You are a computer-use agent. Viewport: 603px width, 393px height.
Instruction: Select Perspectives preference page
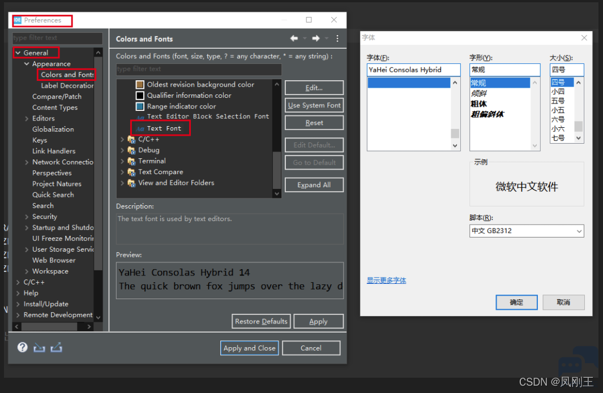point(52,173)
